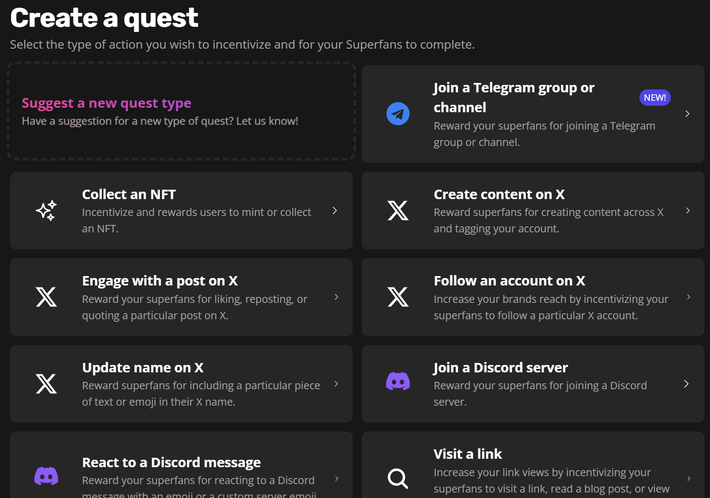Click the X logo beside Follow an account

coord(398,297)
